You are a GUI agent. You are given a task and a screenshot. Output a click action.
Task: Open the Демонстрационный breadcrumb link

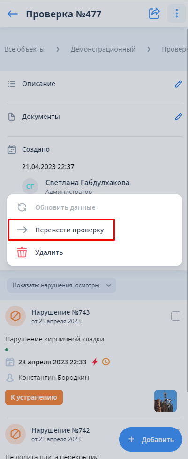[x=103, y=49]
